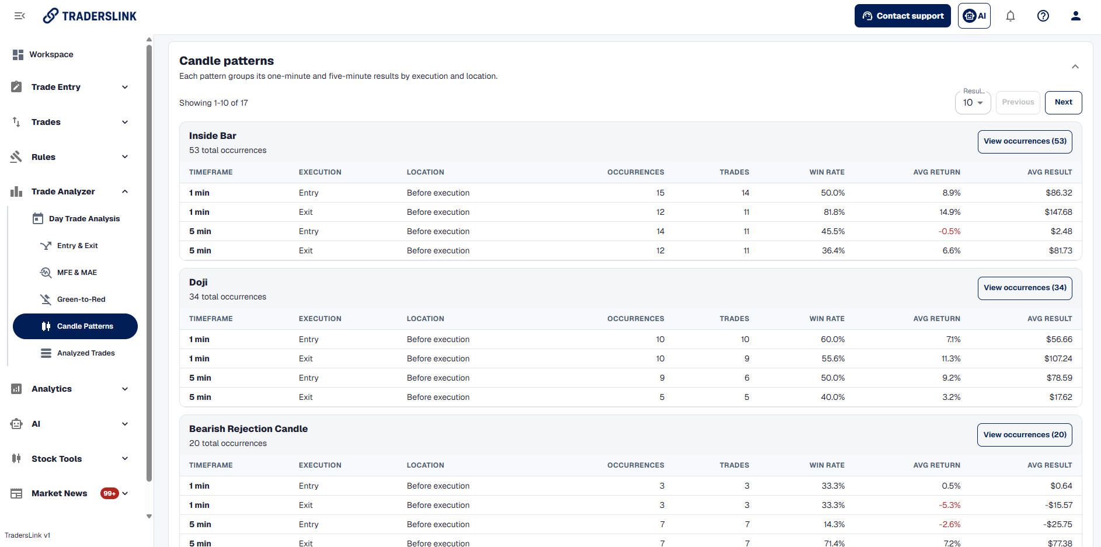Viewport: 1101px width, 547px height.
Task: Expand the Trades menu chevron
Action: [125, 122]
